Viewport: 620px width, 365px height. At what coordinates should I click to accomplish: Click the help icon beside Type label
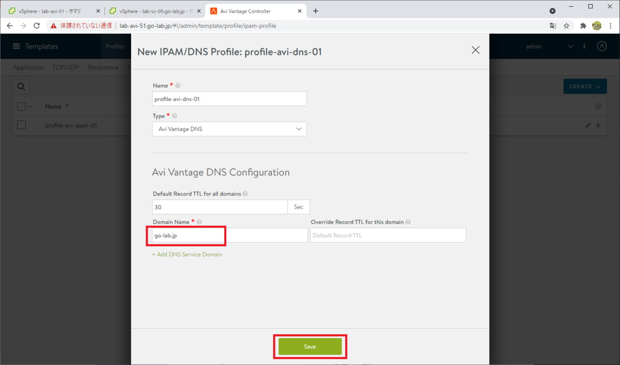(x=174, y=116)
